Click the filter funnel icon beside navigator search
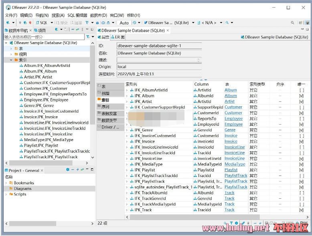 [x=88, y=37]
